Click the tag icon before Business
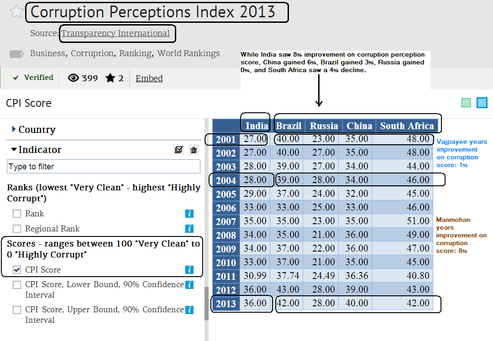Viewport: 493px width, 341px height. (x=16, y=54)
